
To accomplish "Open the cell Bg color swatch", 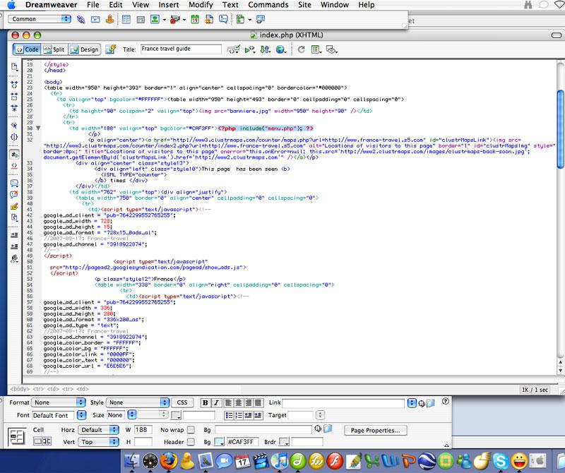I will pyautogui.click(x=220, y=442).
